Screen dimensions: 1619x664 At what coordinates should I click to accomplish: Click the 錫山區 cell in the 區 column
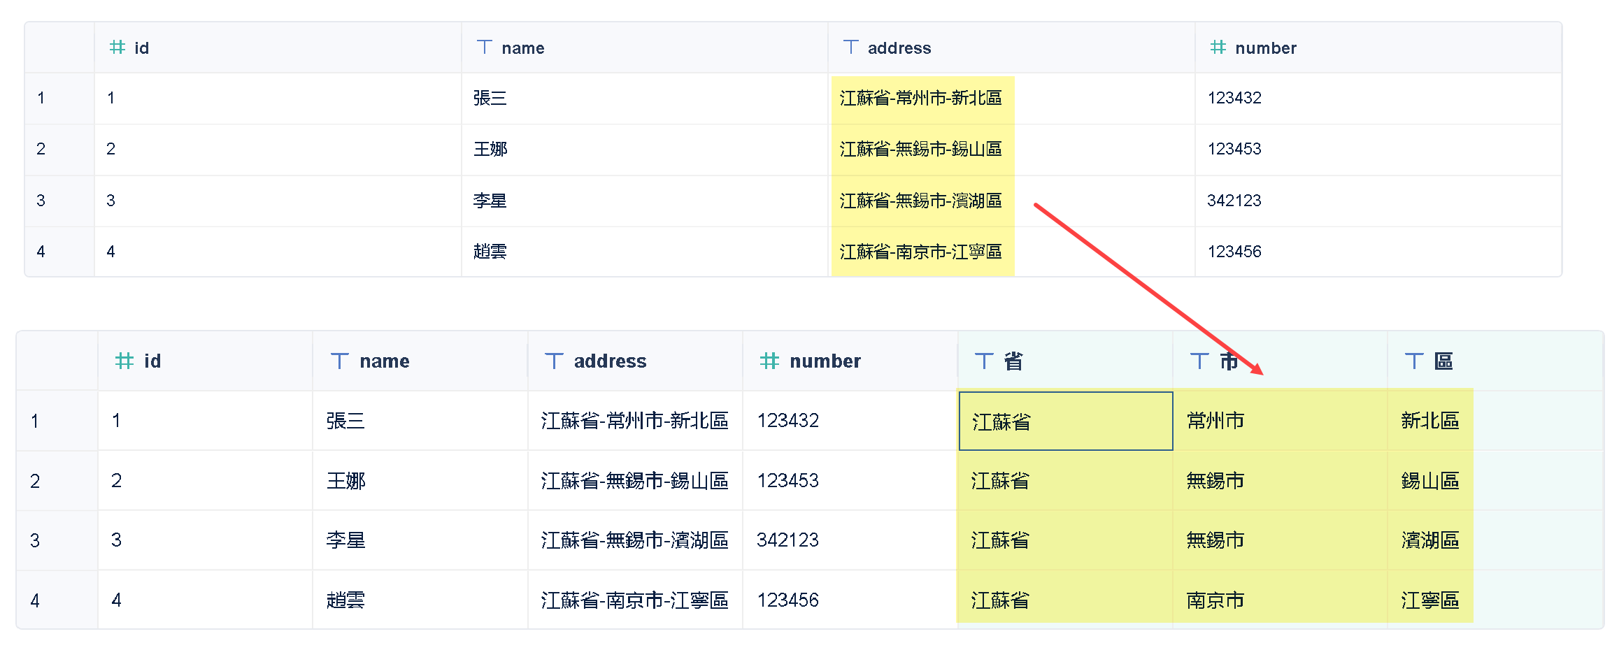1430,481
